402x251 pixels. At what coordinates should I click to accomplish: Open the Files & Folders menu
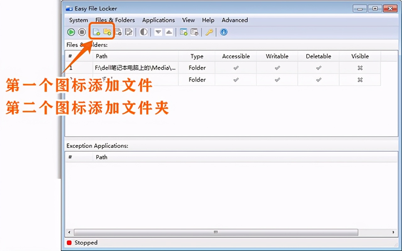[x=115, y=20]
